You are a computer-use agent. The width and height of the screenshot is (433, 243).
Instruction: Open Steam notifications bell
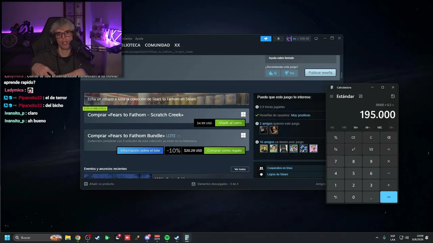278,38
